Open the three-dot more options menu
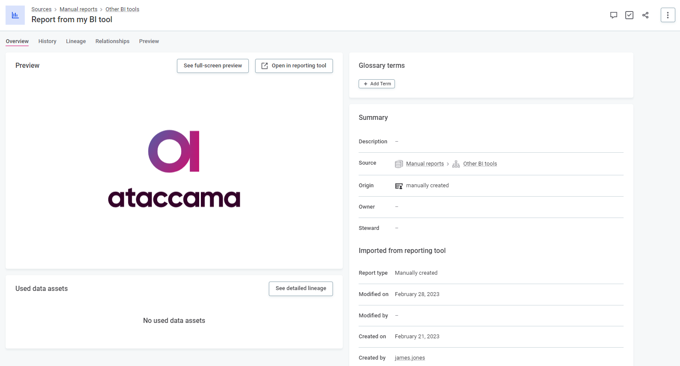The height and width of the screenshot is (366, 680). pyautogui.click(x=668, y=15)
